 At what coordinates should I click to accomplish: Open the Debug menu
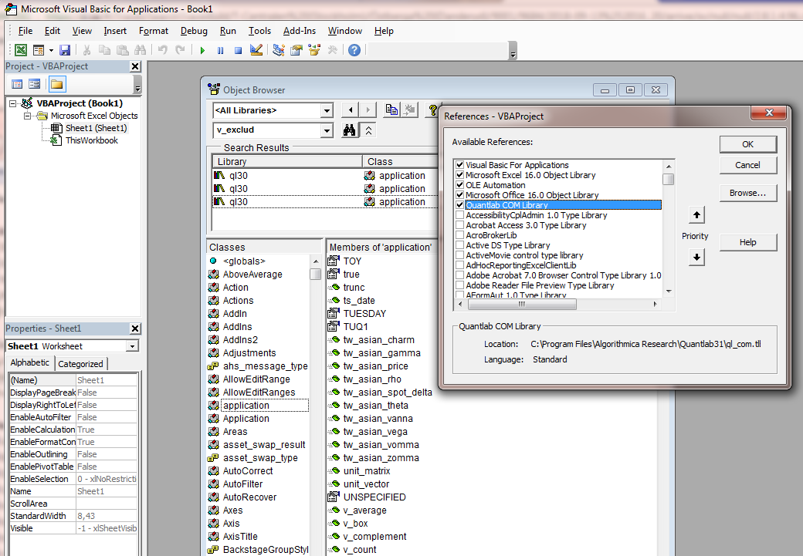[194, 31]
